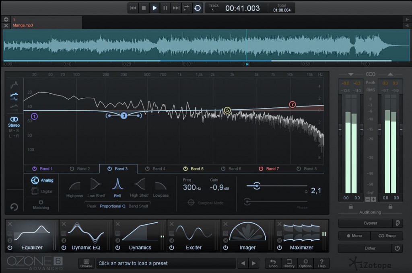
Task: Switch to the Band 2 tab
Action: point(80,169)
